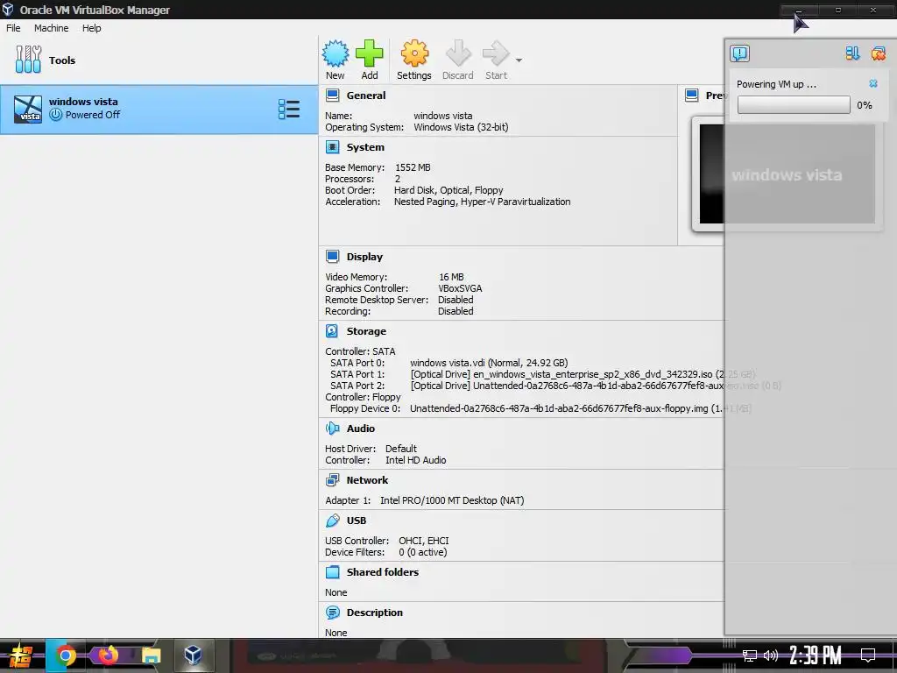Open the windows vista machine tools menu icon
The height and width of the screenshot is (673, 897).
[289, 109]
